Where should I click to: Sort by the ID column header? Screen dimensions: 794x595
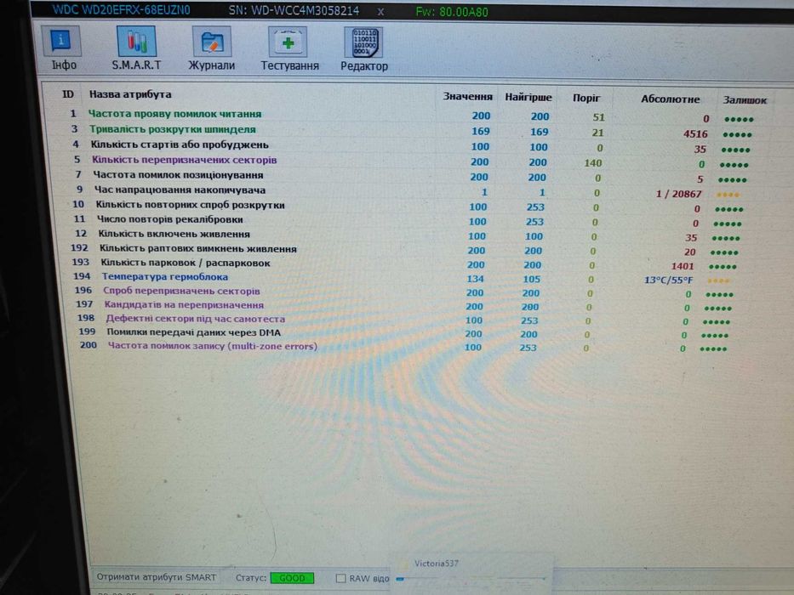(x=68, y=94)
